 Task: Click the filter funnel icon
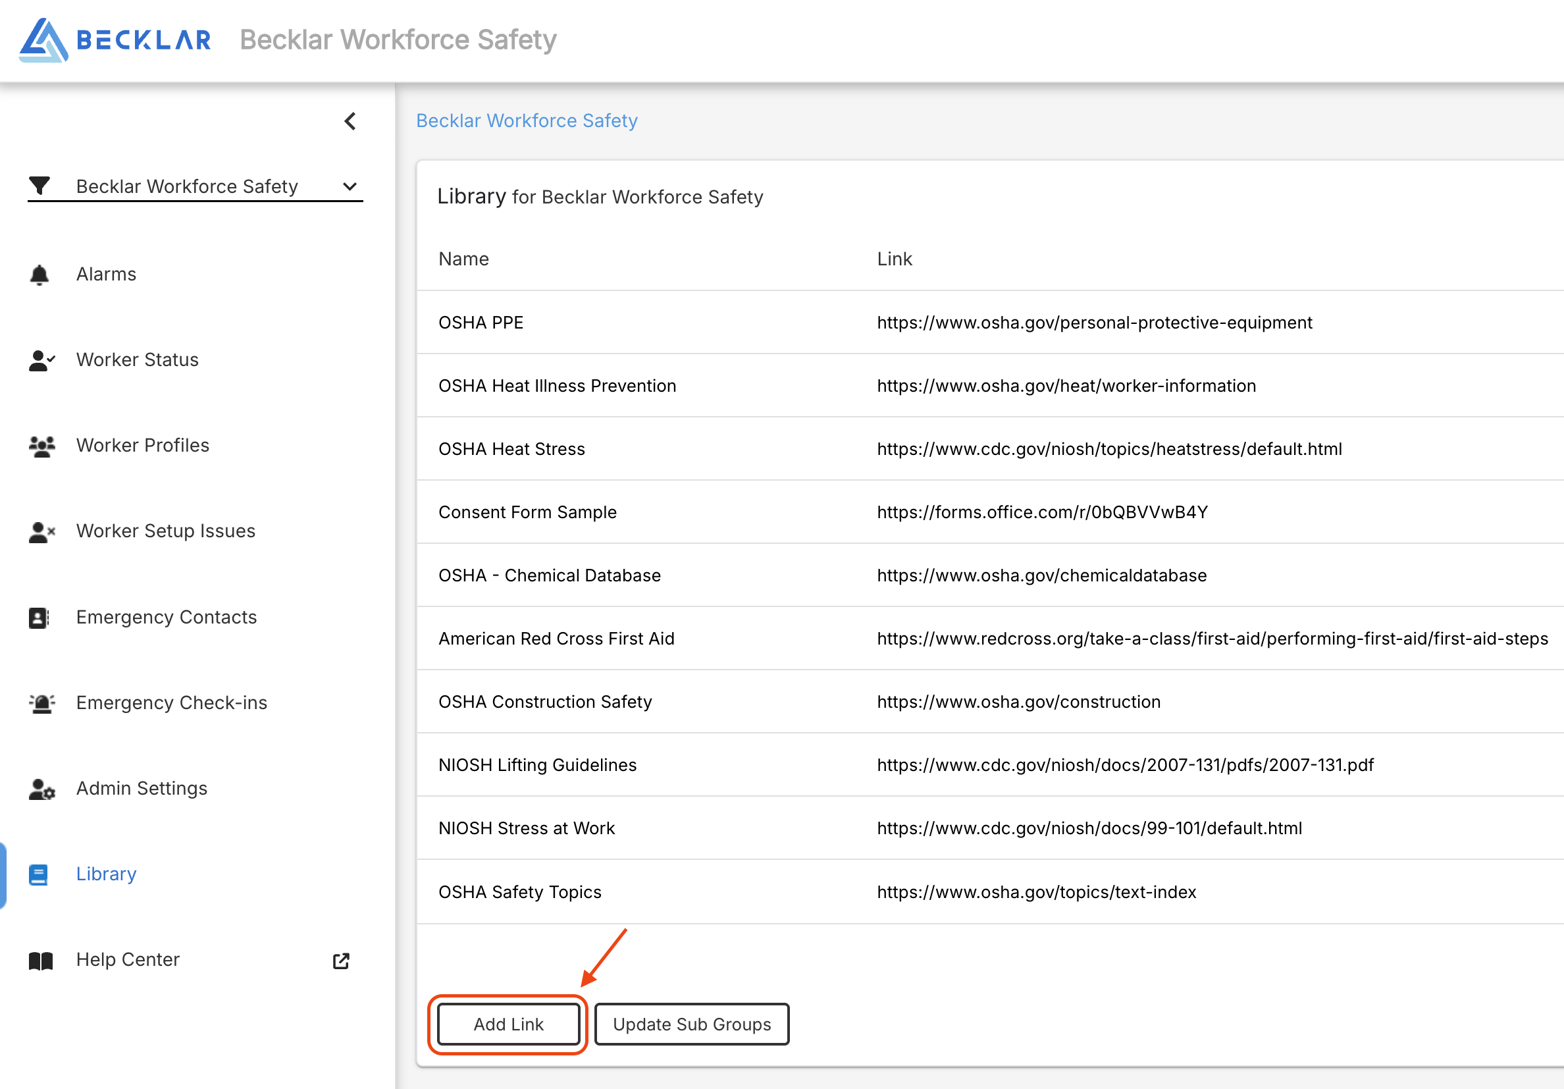(39, 186)
